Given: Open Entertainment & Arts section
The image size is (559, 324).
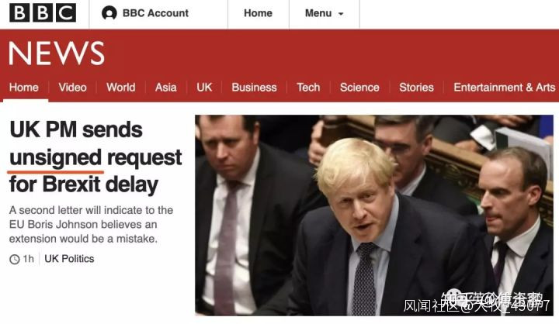Looking at the screenshot, I should [505, 88].
